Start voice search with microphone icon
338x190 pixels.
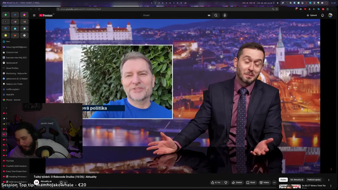[225, 15]
